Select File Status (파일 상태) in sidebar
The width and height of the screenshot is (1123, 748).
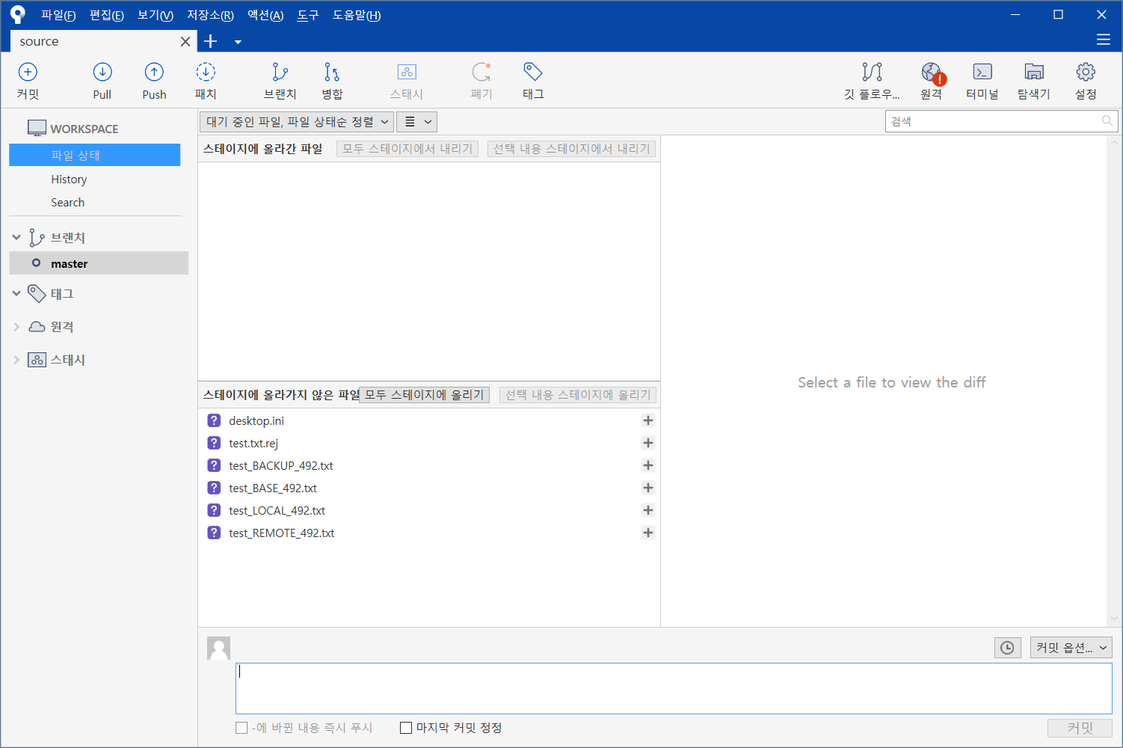[95, 155]
